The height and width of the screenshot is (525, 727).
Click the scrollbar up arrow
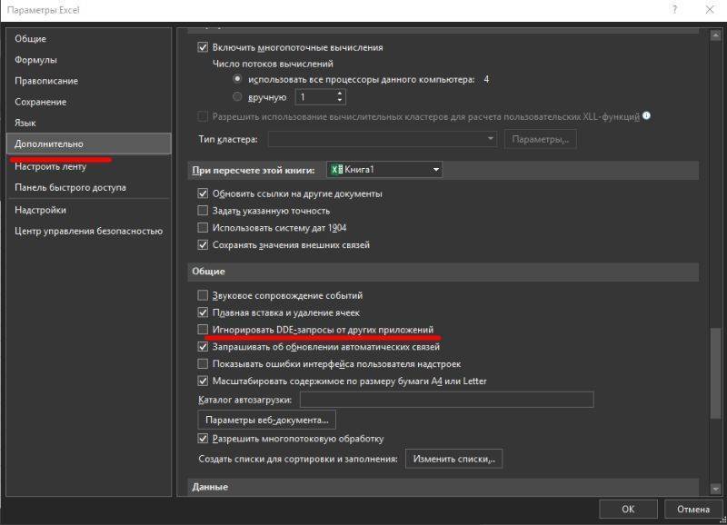click(715, 35)
